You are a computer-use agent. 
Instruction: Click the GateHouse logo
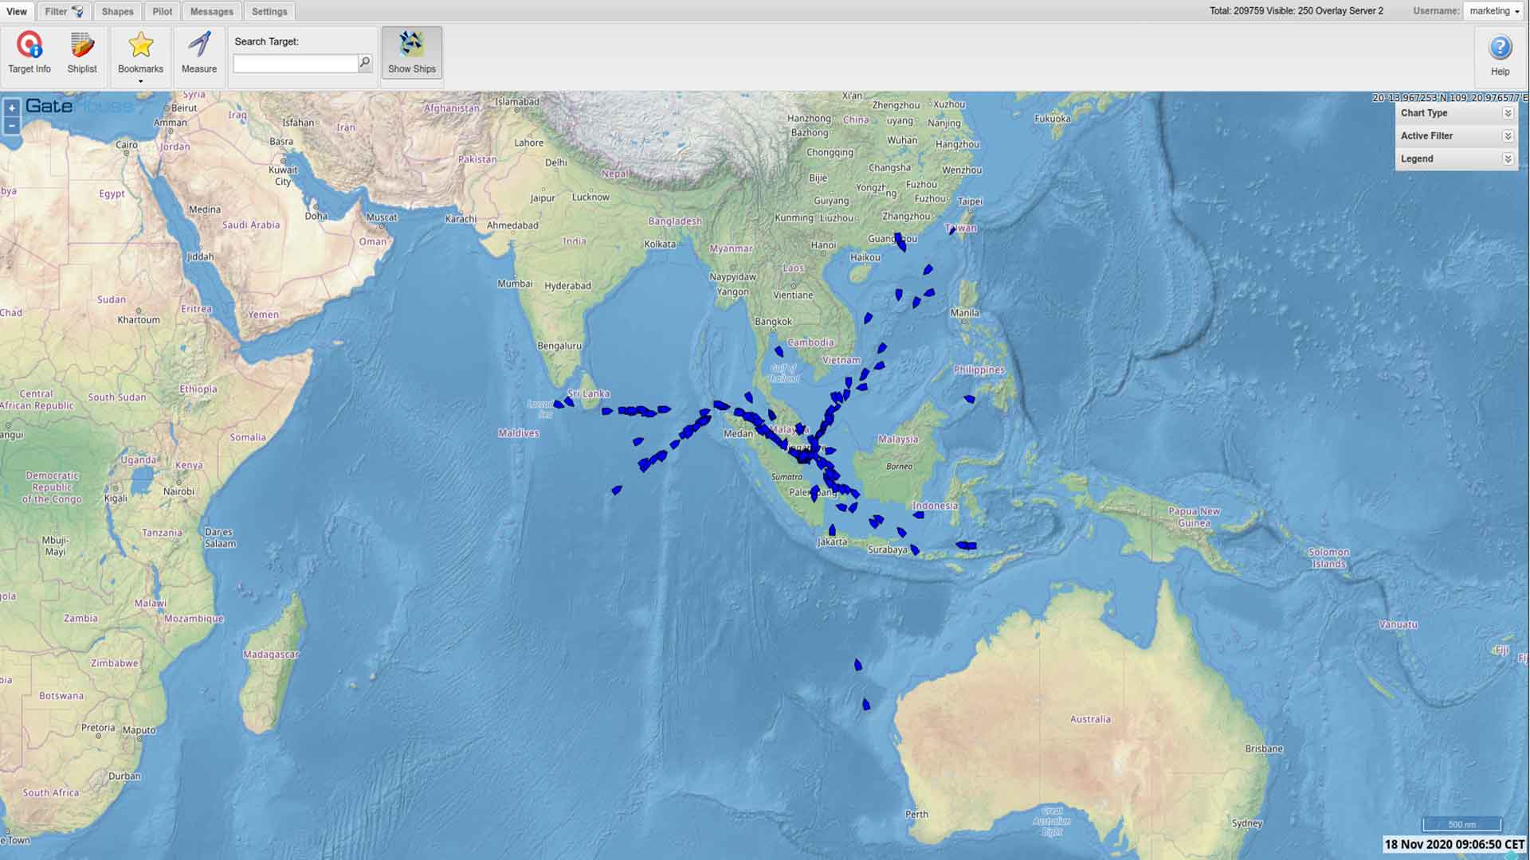click(x=78, y=106)
